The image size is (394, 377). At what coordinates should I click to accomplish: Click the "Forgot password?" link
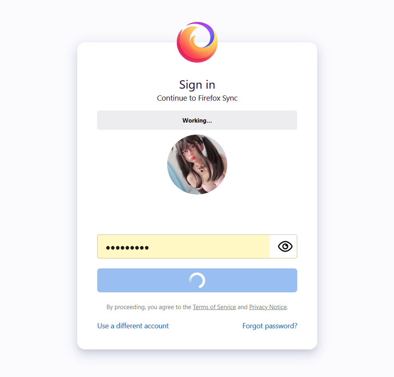270,326
